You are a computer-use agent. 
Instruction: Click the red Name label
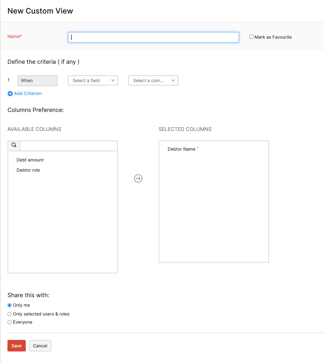coord(15,36)
